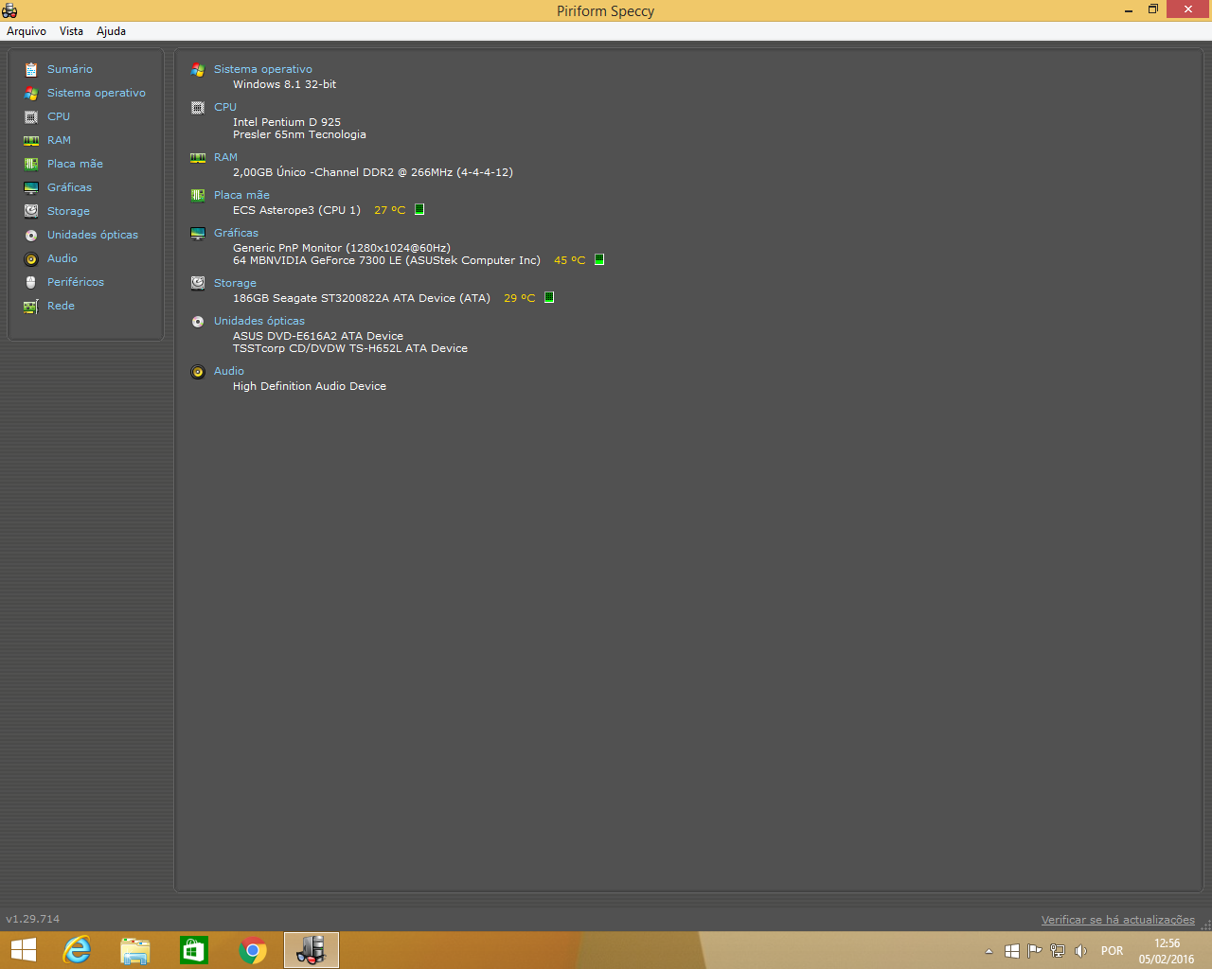The height and width of the screenshot is (969, 1212).
Task: Click the hard drive icon in summary panel
Action: [x=198, y=283]
